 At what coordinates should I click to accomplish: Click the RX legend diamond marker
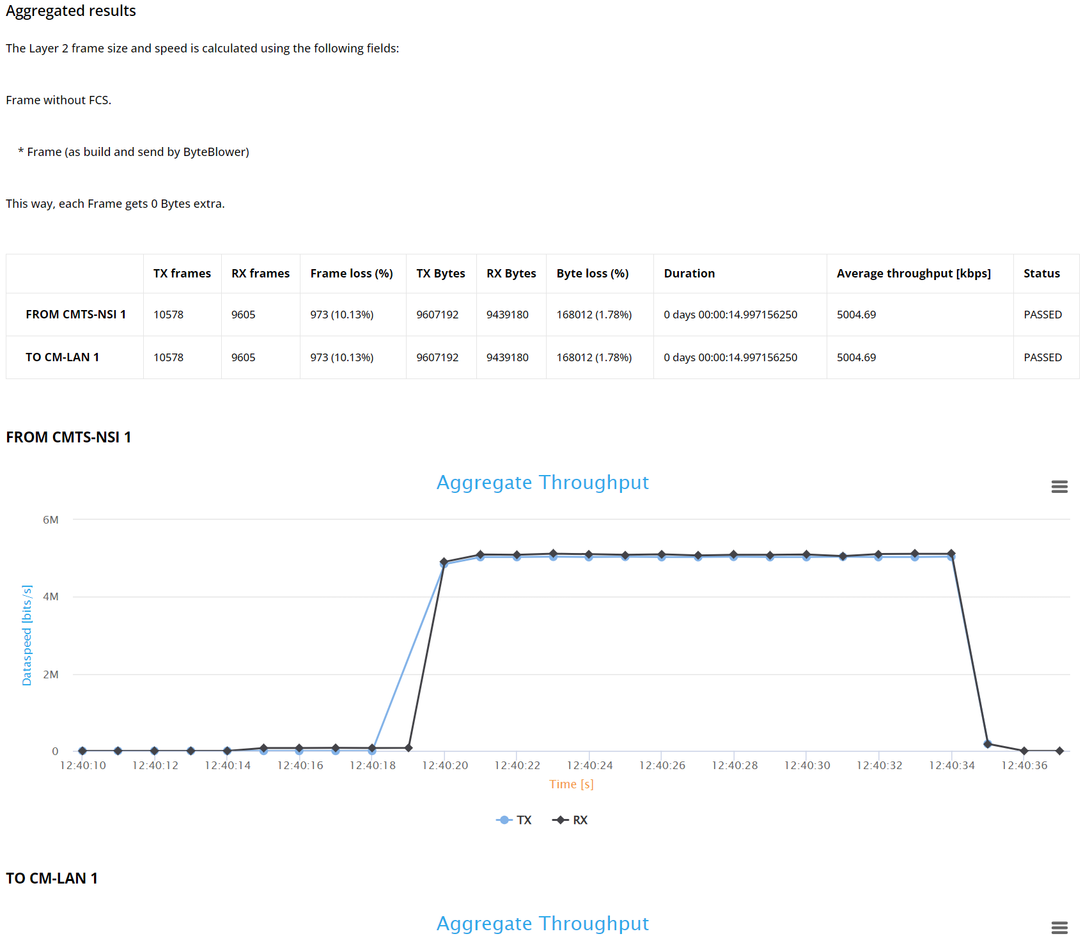tap(559, 820)
